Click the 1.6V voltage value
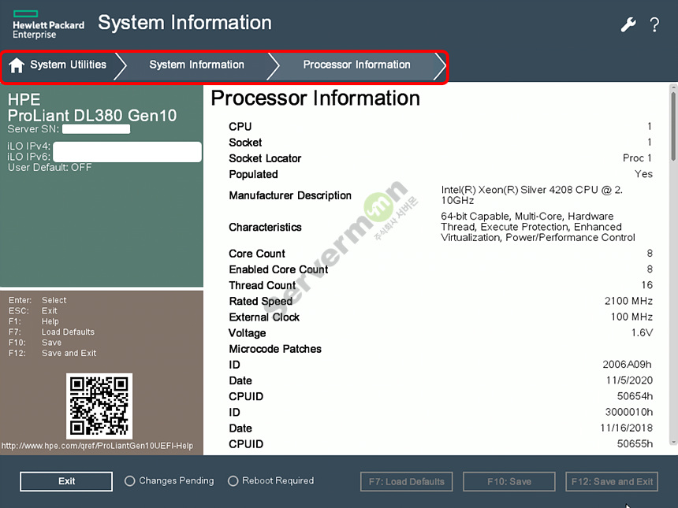 [642, 333]
